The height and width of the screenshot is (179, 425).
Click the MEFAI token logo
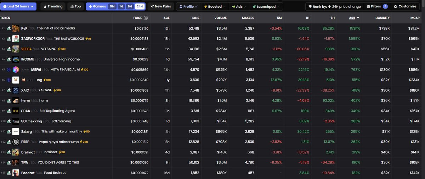[16, 69]
